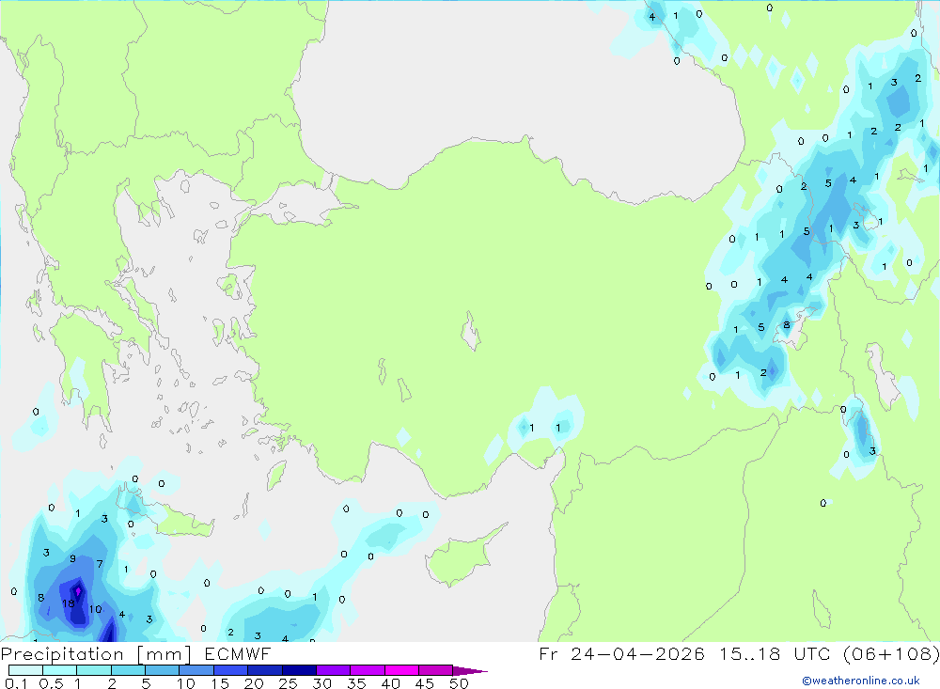Screen dimensions: 940x689
Task: Click the value '8' beside Lake Van
Action: (787, 325)
